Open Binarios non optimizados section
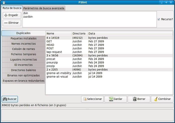 coord(23,75)
